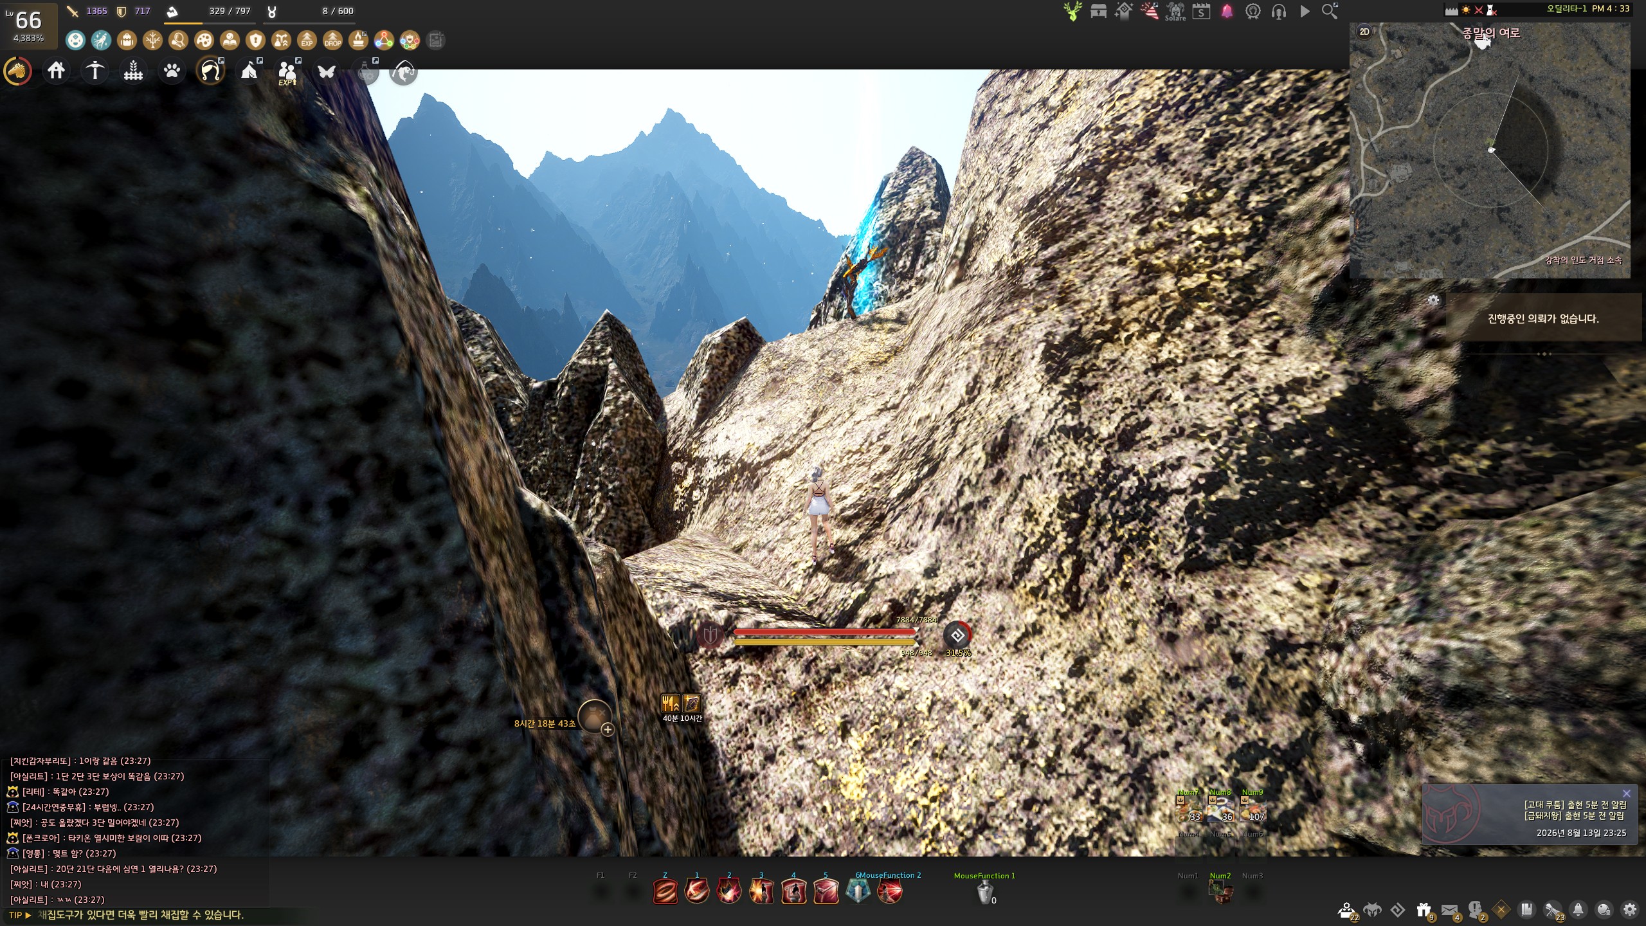Click the colored triangle nodes buff icon
1646x926 pixels.
click(384, 41)
